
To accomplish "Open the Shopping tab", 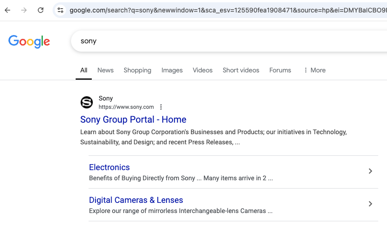I will click(137, 70).
